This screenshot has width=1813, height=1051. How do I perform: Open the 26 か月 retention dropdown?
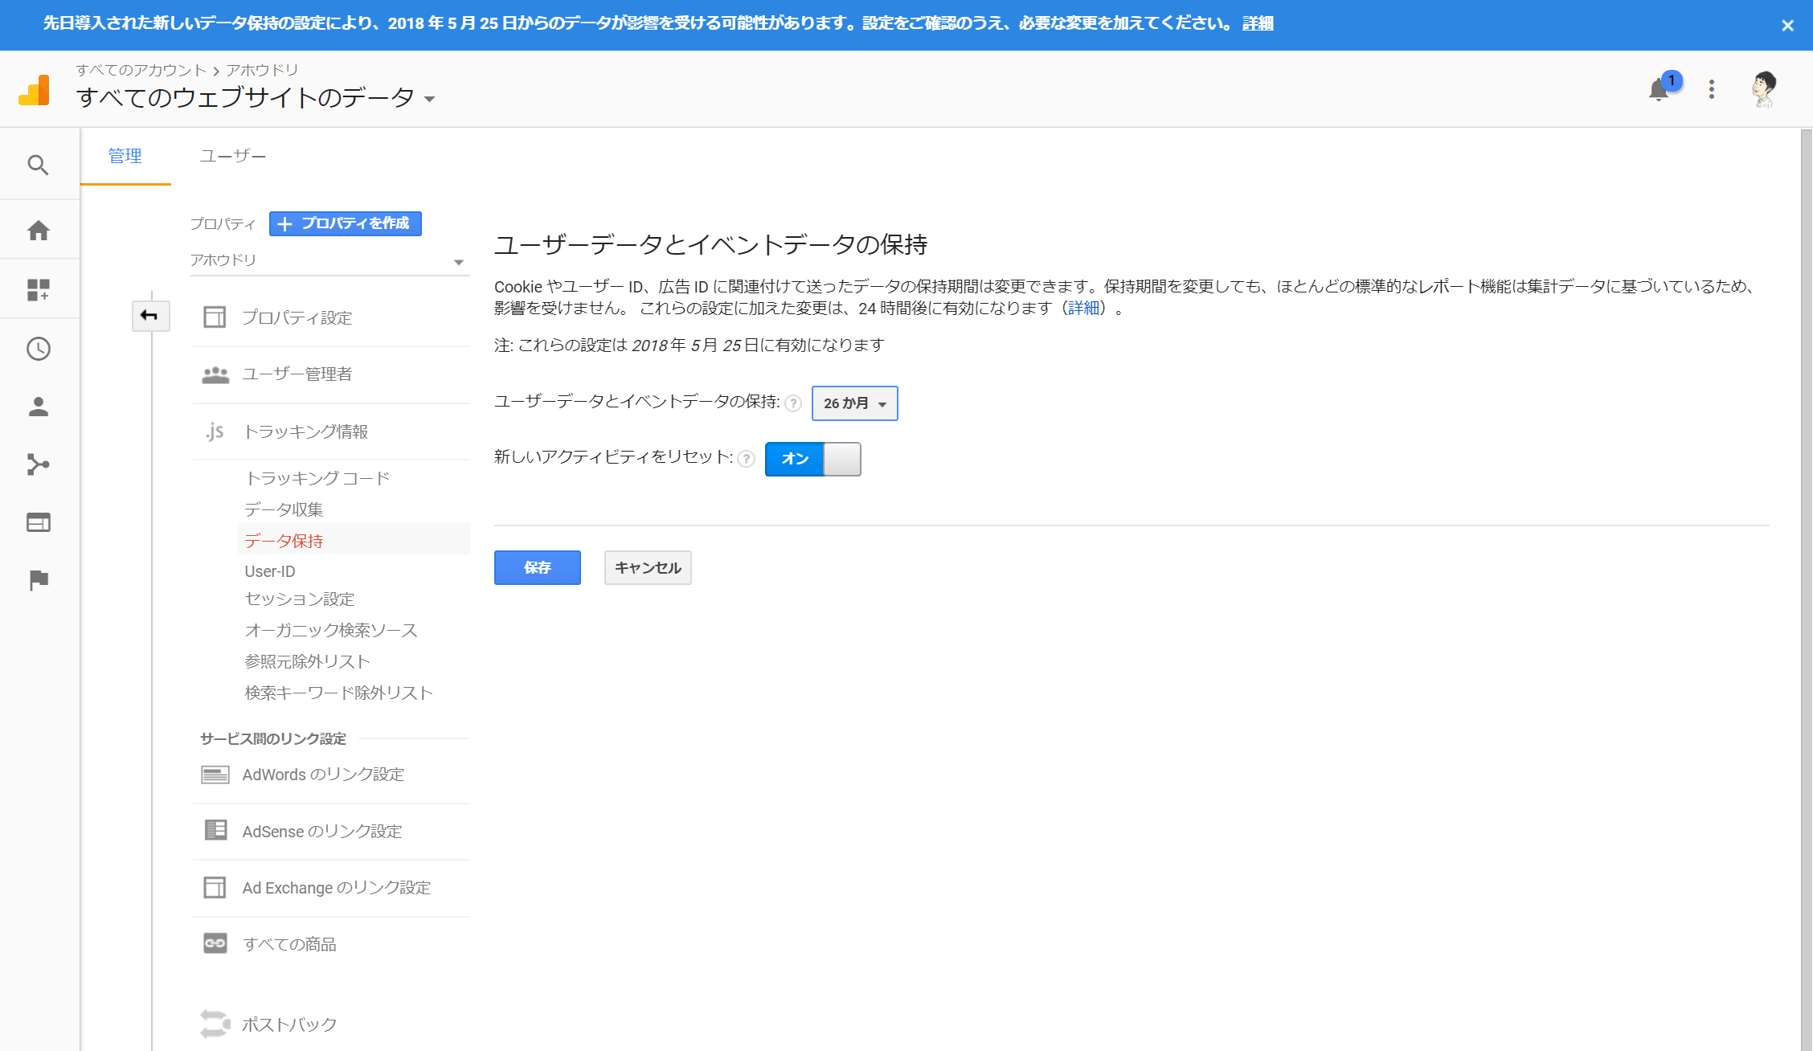tap(854, 403)
